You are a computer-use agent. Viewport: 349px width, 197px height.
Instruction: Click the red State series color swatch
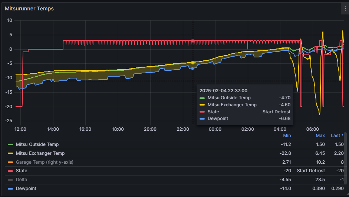(10, 171)
